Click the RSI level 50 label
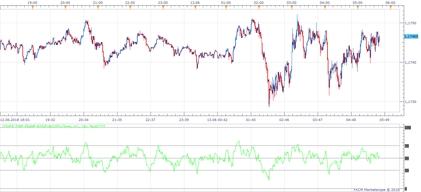The height and width of the screenshot is (192, 421). click(x=407, y=158)
